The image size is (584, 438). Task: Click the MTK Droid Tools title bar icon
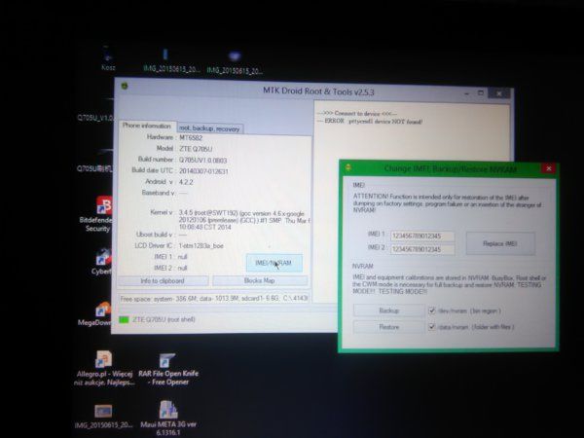(125, 86)
